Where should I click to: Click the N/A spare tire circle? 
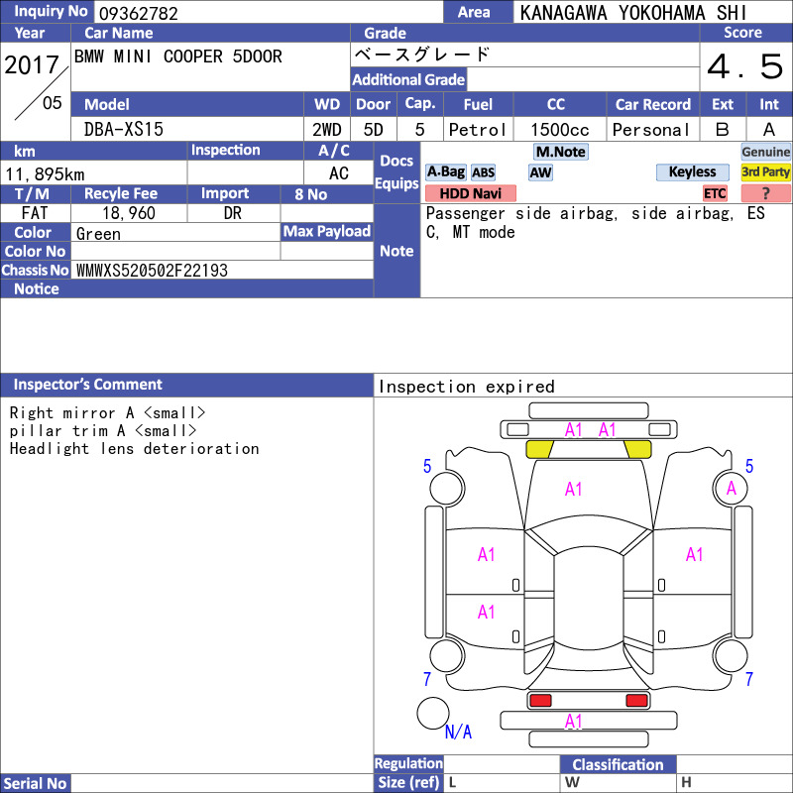[x=433, y=713]
